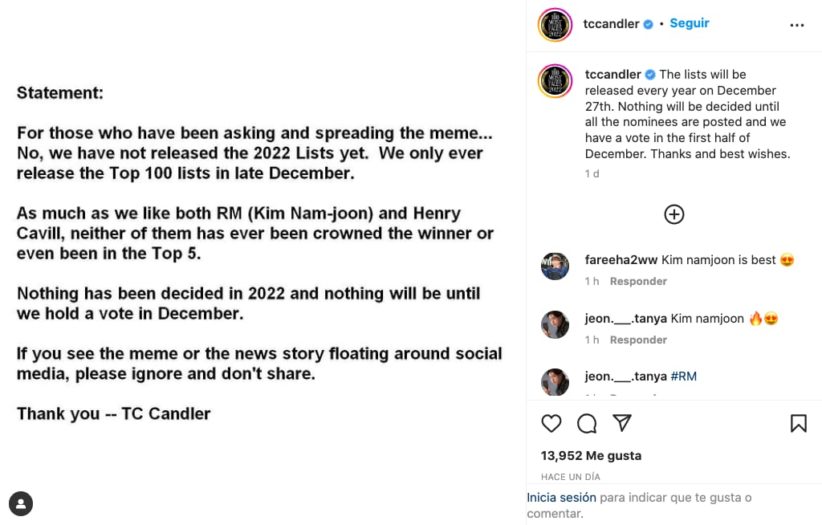Reply to fareeha2ww's comment with Responder
Viewport: 822px width, 525px height.
tap(638, 282)
